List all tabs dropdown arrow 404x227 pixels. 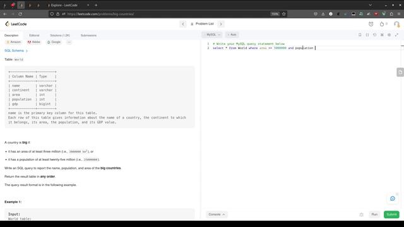pos(371,5)
